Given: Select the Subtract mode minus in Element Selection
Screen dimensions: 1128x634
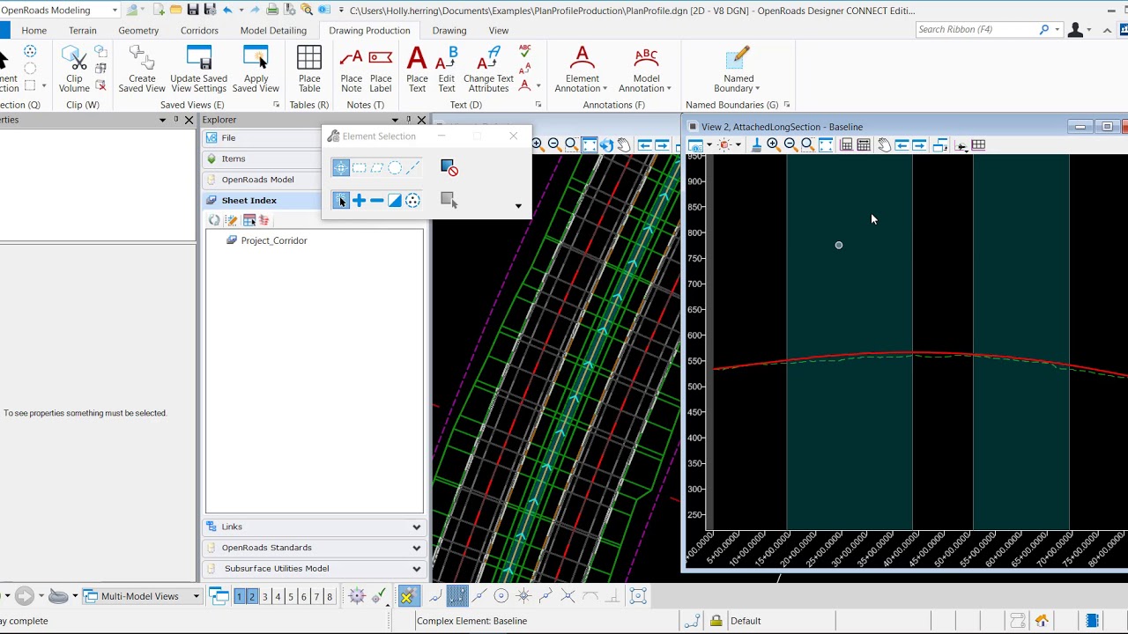Looking at the screenshot, I should point(376,201).
